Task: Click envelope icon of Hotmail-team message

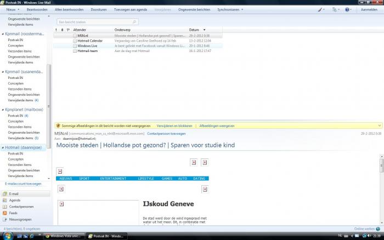Action: [75, 51]
